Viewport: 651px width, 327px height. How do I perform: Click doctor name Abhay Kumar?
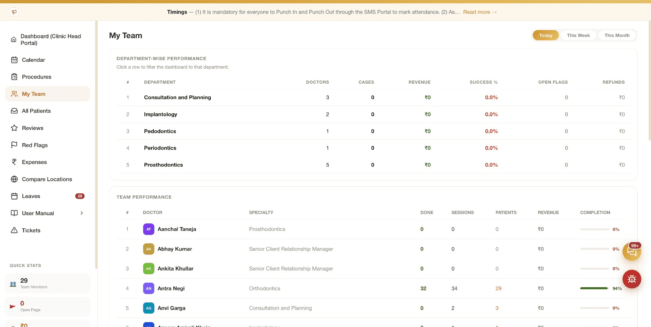click(175, 249)
